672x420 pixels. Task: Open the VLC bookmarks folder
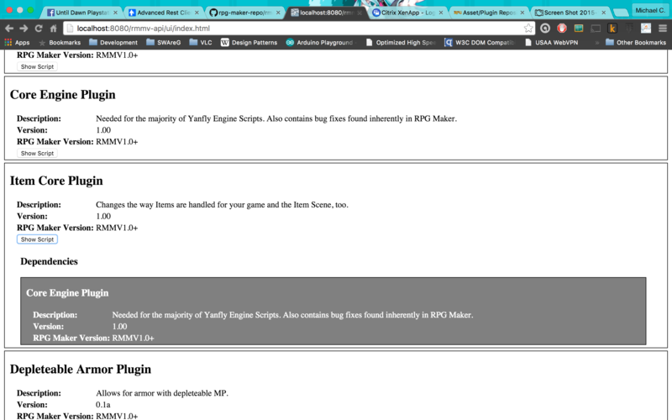200,42
